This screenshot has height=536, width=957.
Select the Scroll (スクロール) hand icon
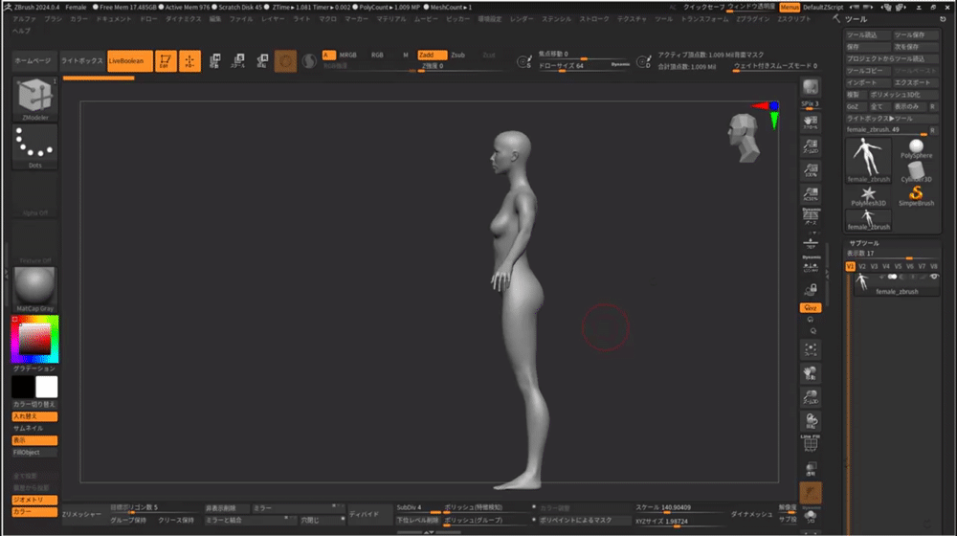click(811, 123)
